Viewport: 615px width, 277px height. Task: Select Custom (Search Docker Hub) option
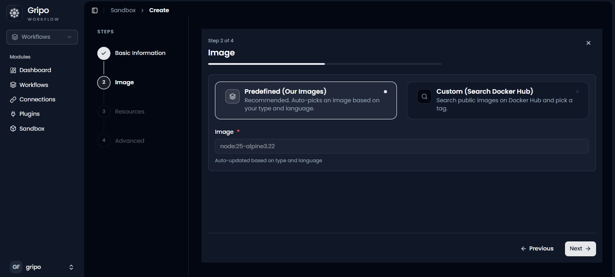tap(498, 100)
